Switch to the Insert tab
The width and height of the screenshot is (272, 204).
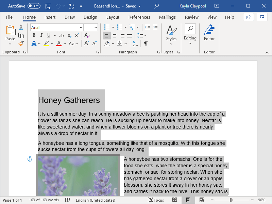click(50, 17)
